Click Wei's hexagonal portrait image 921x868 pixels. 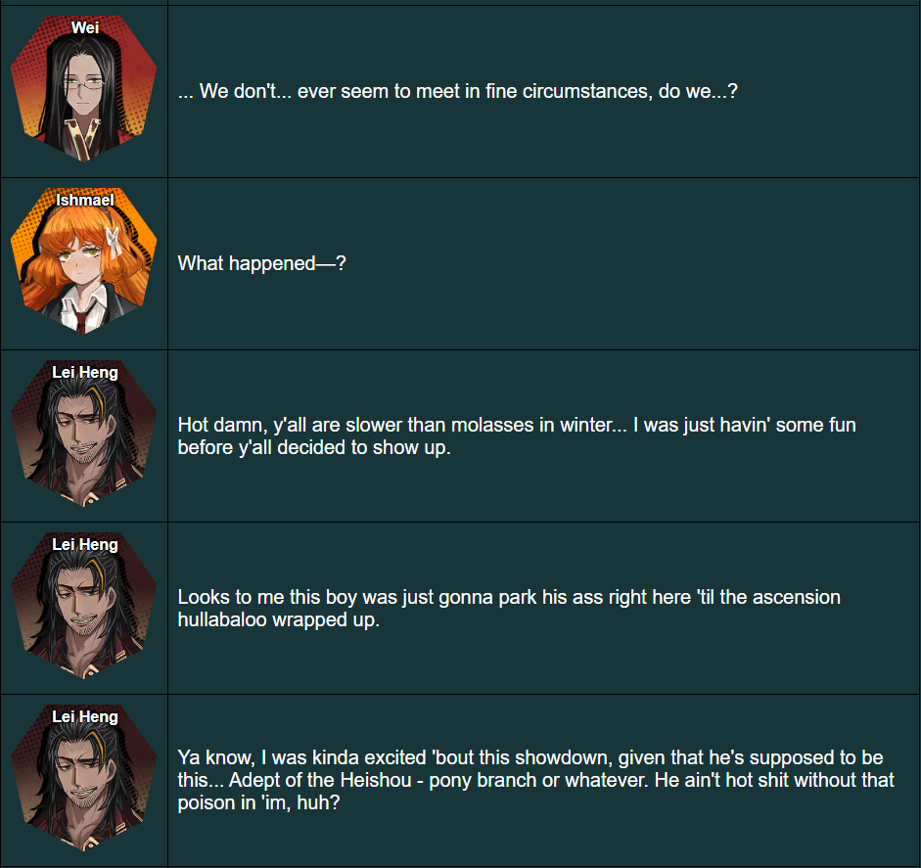click(84, 88)
